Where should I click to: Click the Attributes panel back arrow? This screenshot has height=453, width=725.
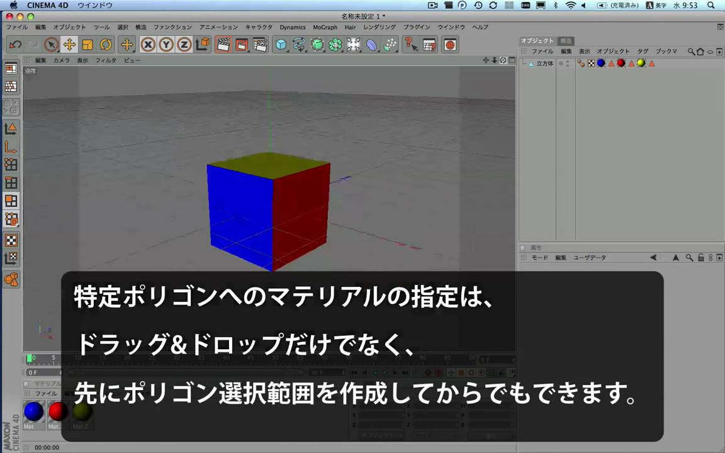[x=653, y=257]
